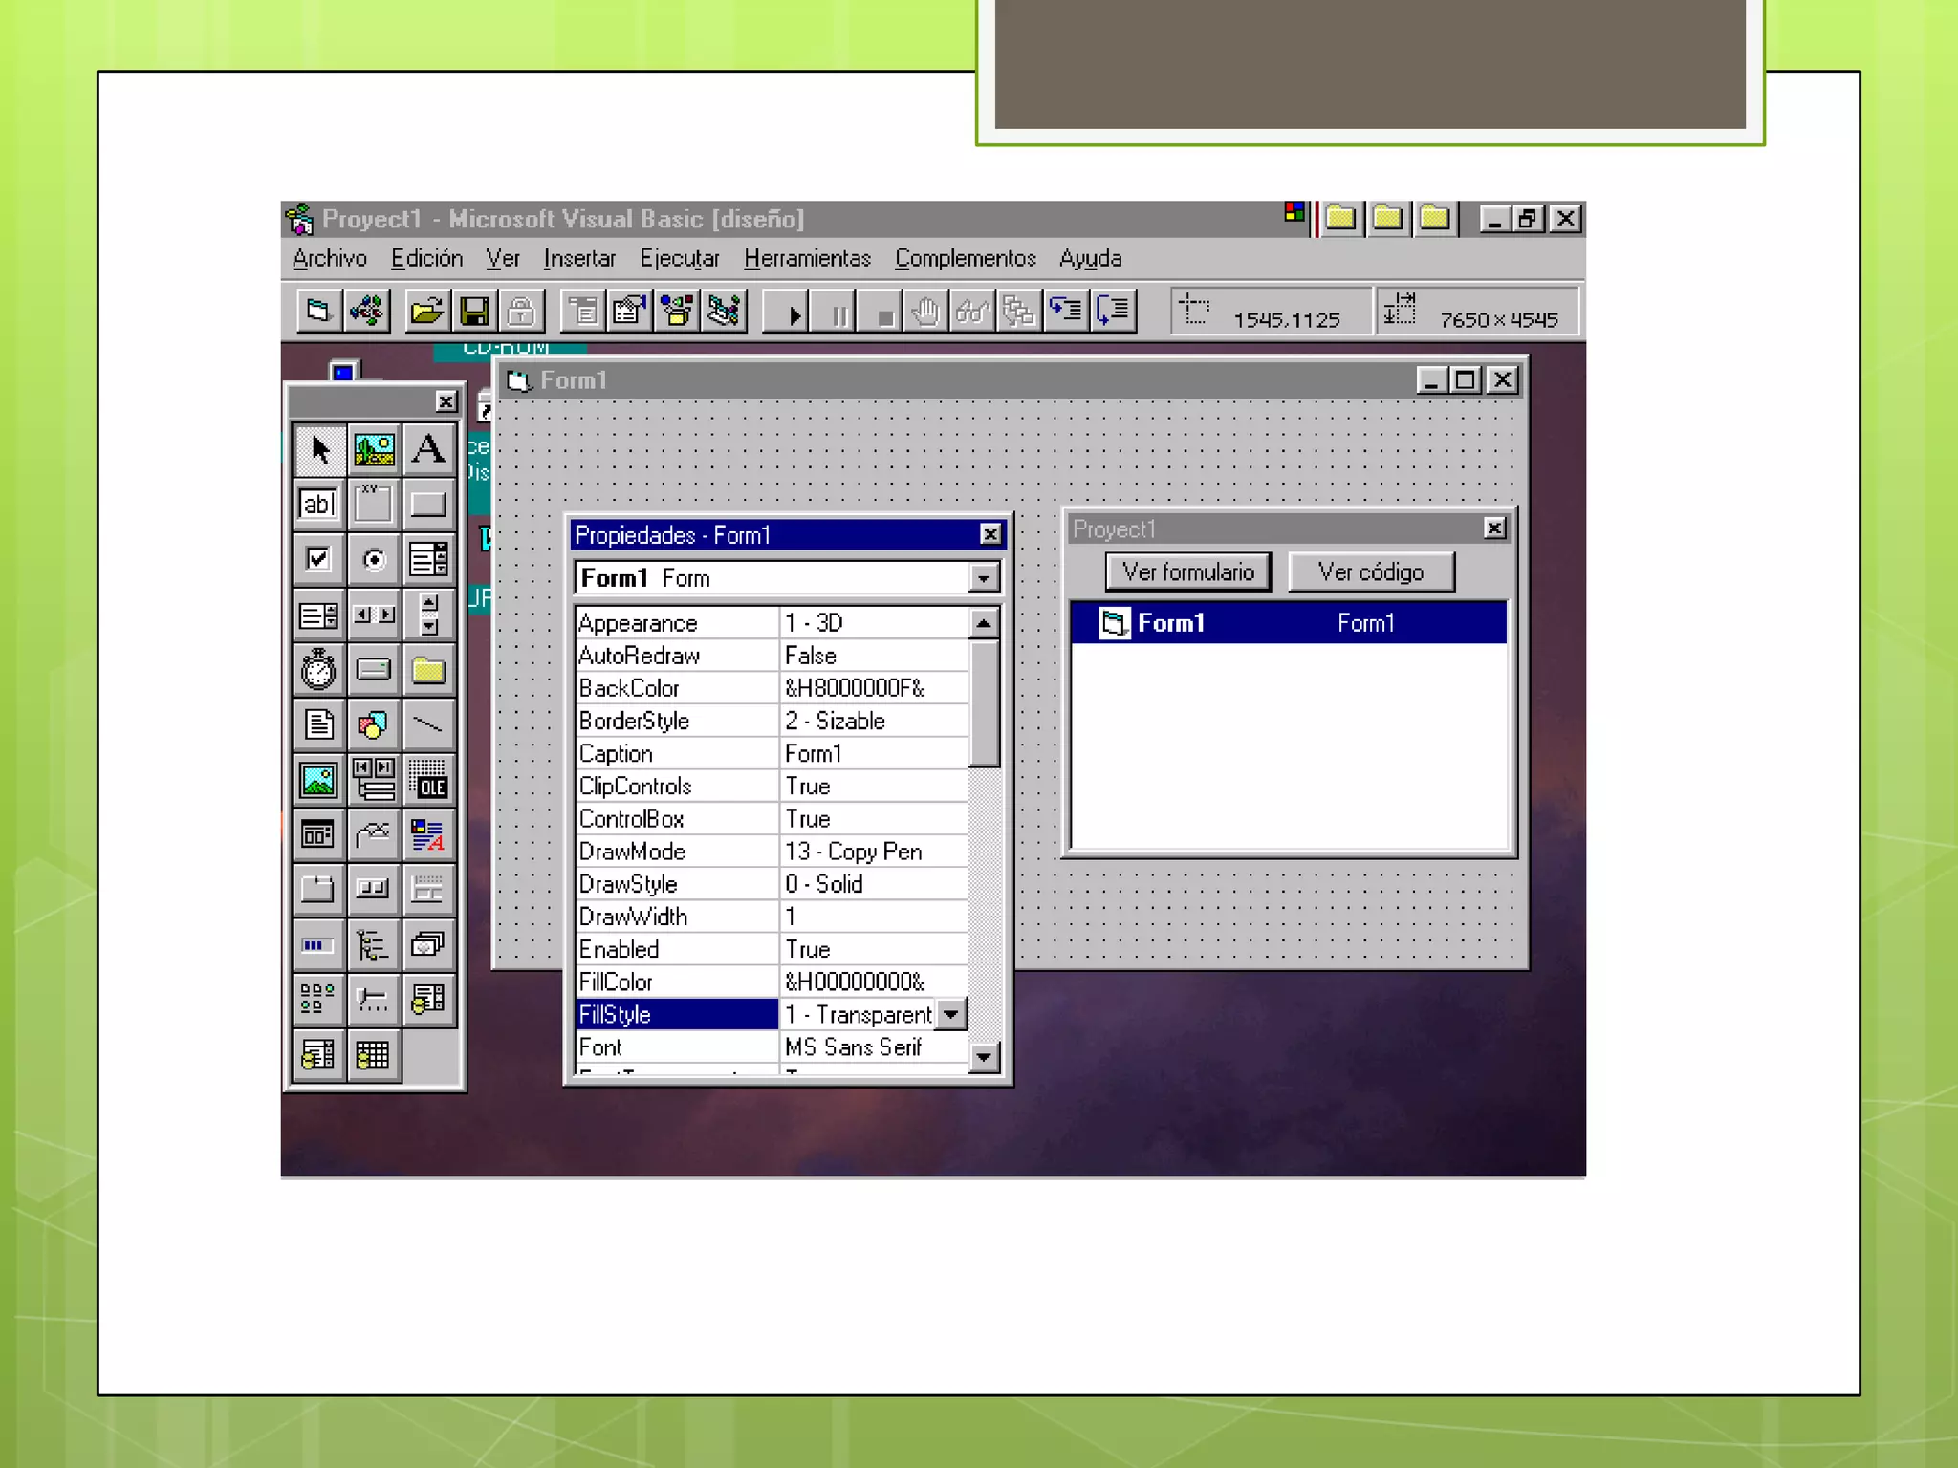Open the Herramientas menu
Image resolution: width=1958 pixels, height=1468 pixels.
[x=807, y=258]
